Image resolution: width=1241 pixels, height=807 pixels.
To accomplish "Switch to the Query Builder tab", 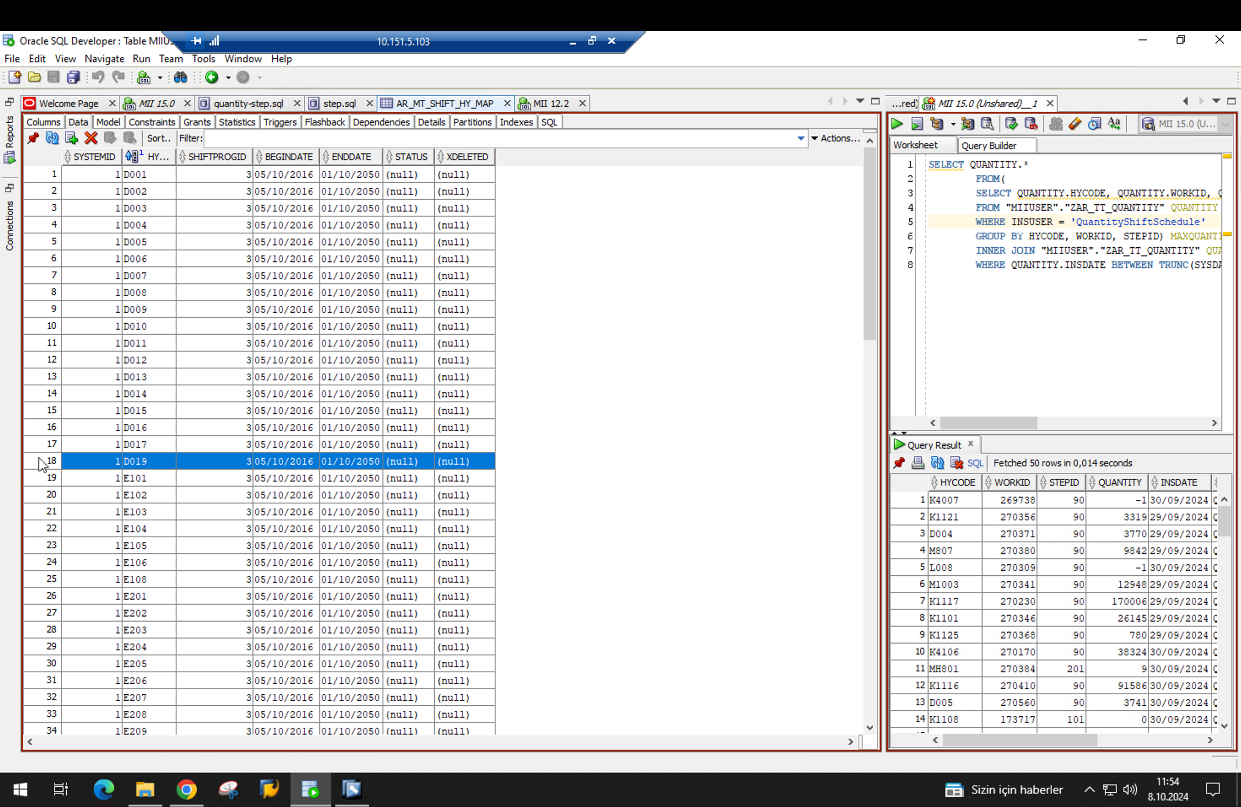I will point(988,146).
